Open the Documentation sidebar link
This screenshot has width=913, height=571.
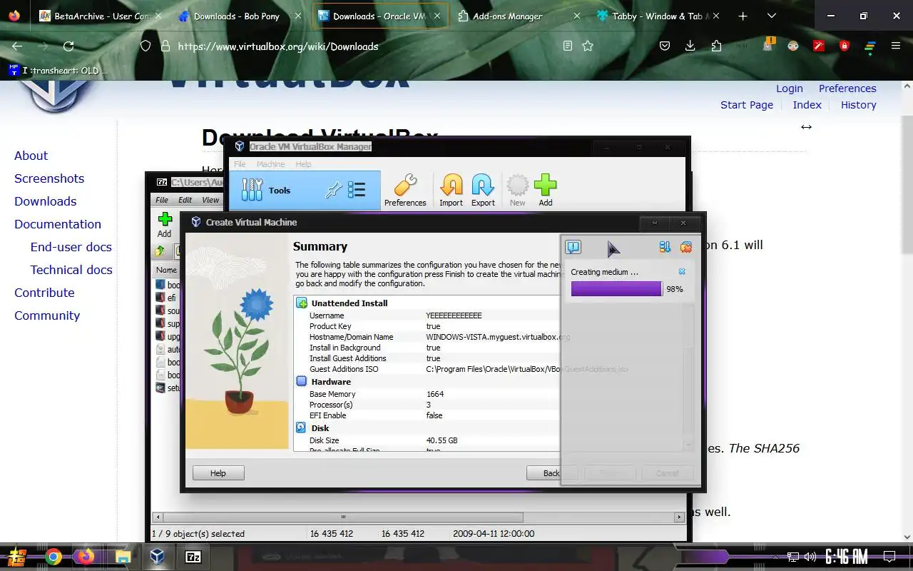pyautogui.click(x=58, y=224)
